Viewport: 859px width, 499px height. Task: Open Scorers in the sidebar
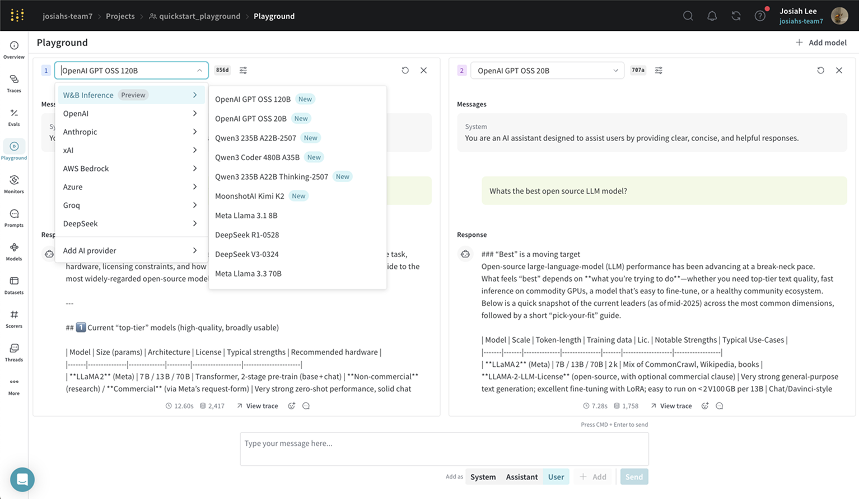coord(14,318)
